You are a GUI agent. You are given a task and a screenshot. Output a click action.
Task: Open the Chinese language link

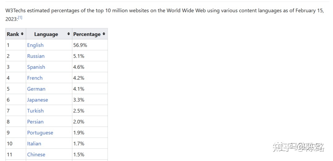[36, 155]
